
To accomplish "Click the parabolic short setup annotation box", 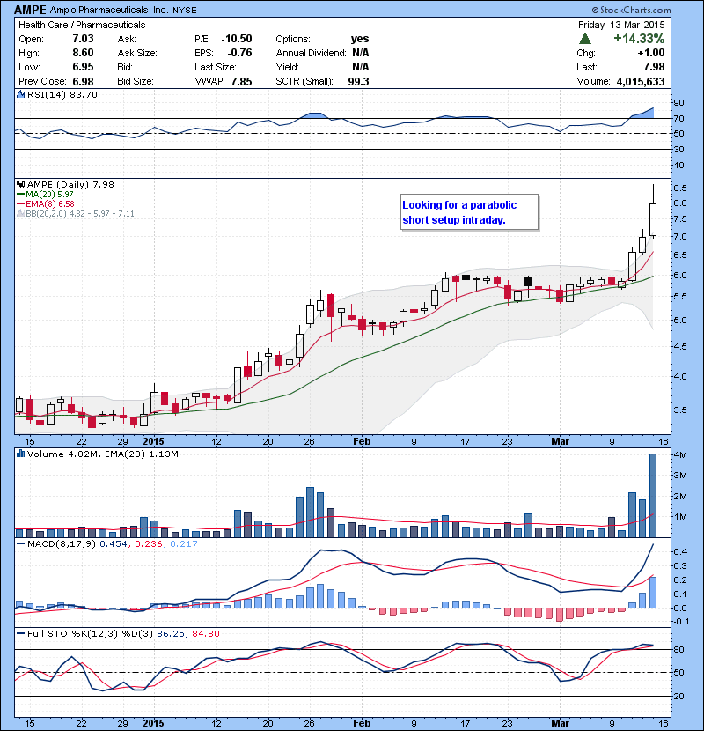I will coord(469,212).
